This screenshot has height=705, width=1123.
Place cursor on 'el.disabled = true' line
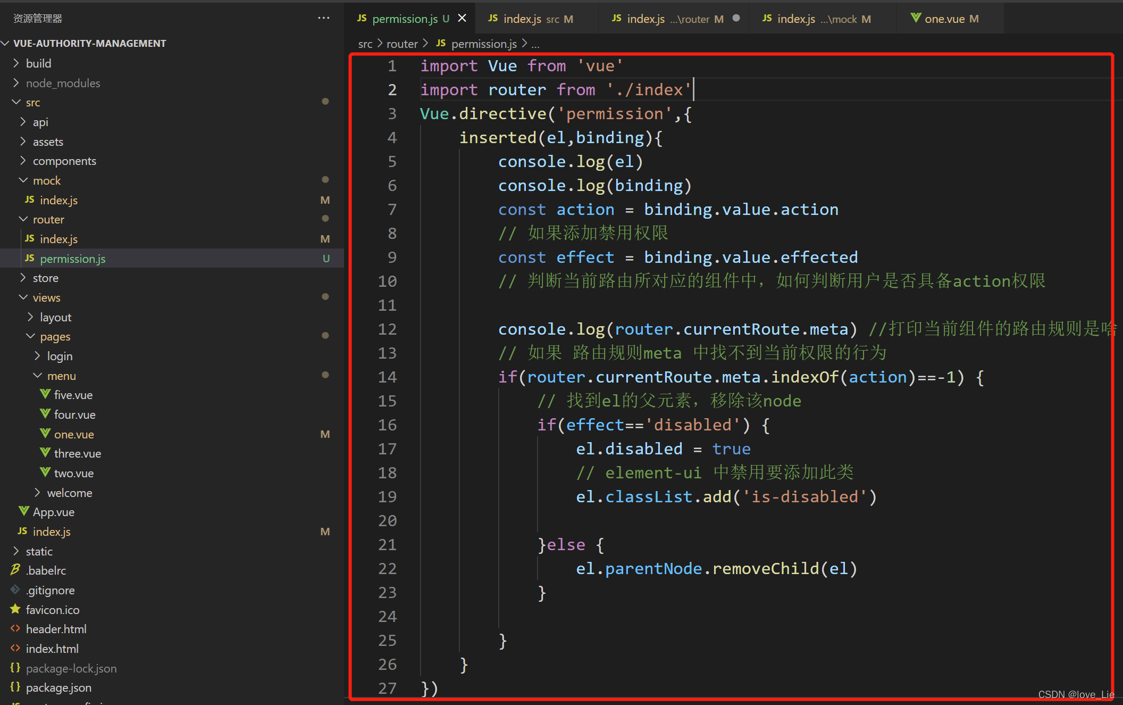tap(663, 449)
